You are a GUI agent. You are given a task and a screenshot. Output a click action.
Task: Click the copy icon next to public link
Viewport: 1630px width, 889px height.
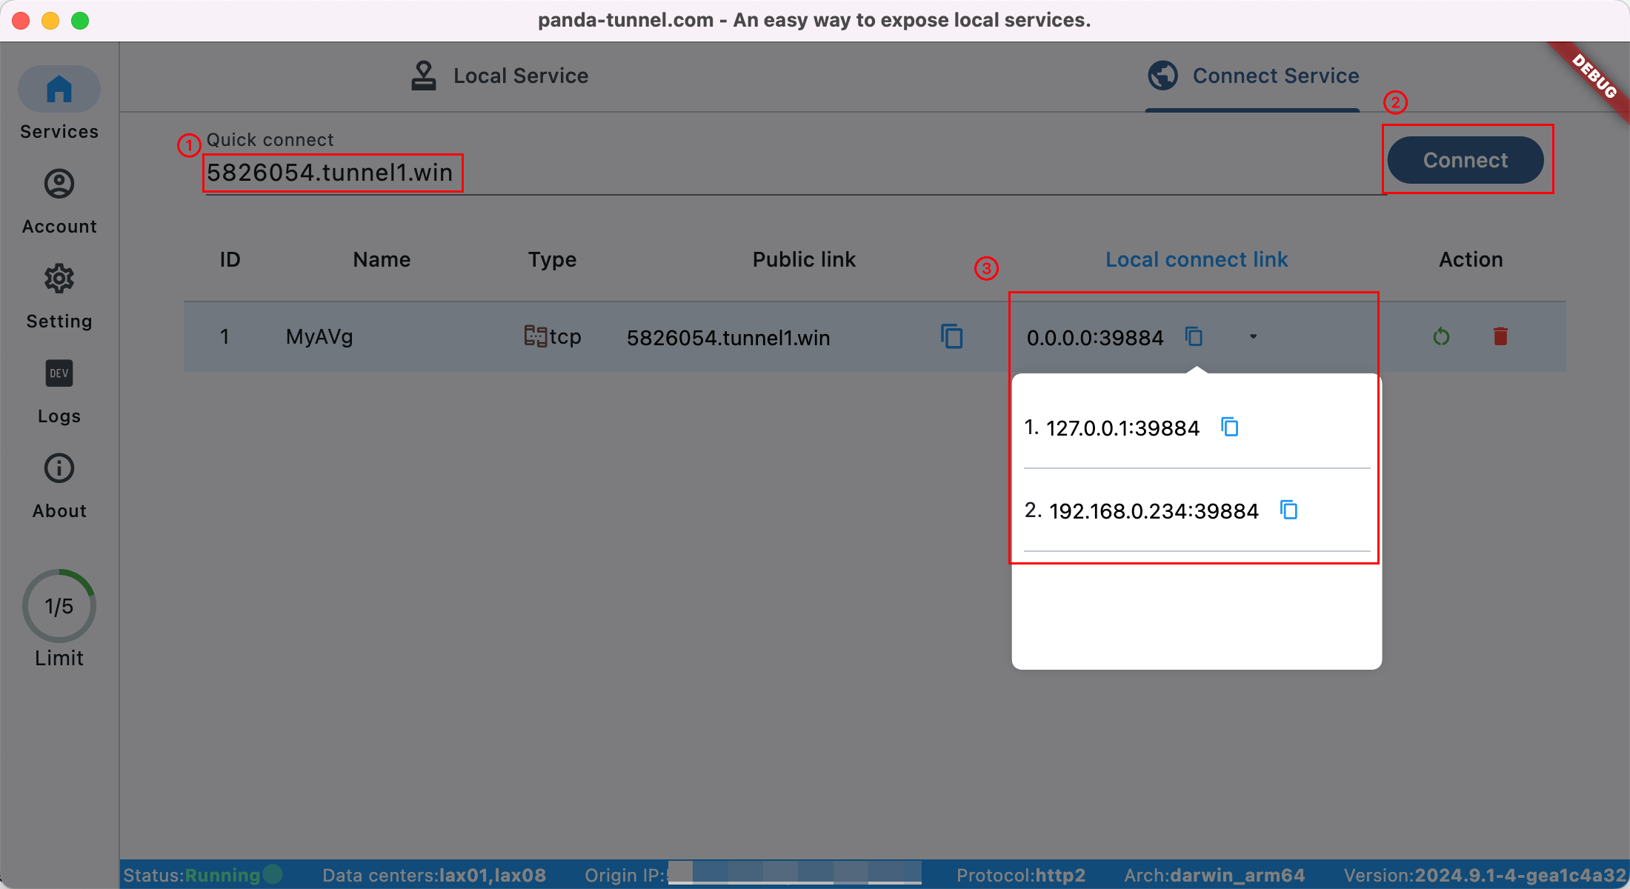pyautogui.click(x=951, y=336)
